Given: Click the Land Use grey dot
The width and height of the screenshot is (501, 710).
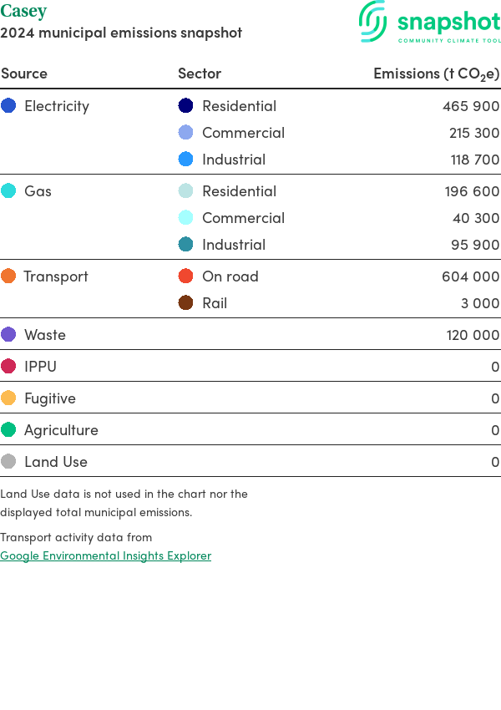Looking at the screenshot, I should 8,462.
